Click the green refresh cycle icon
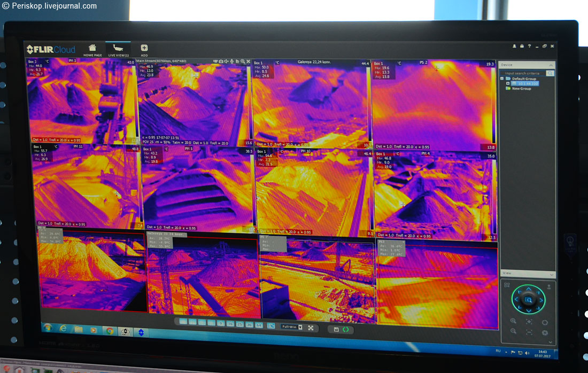This screenshot has width=588, height=373. point(345,329)
